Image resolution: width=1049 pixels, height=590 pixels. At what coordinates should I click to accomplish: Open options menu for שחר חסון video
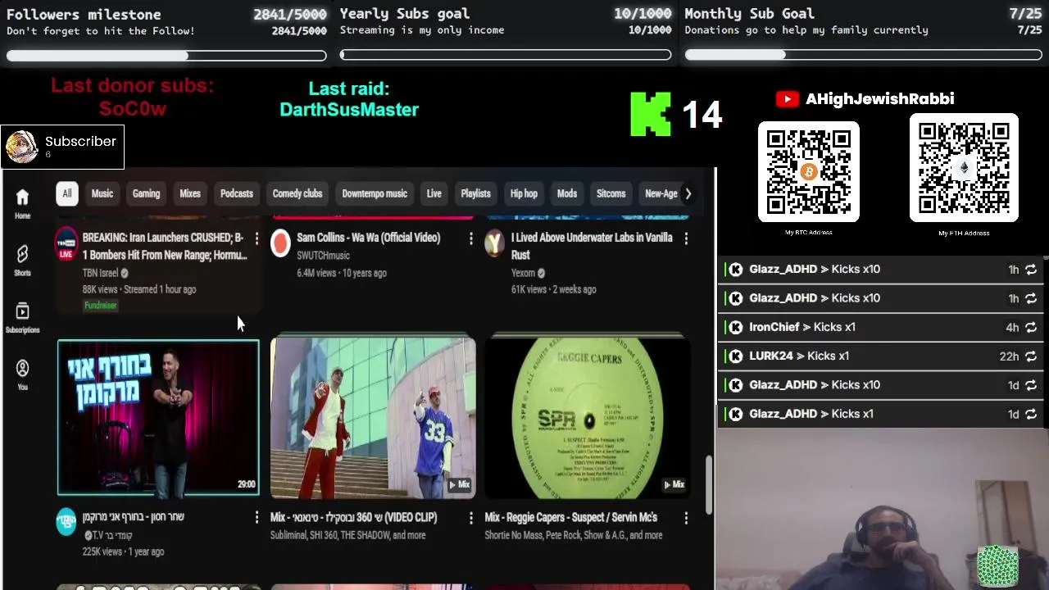[x=257, y=518]
